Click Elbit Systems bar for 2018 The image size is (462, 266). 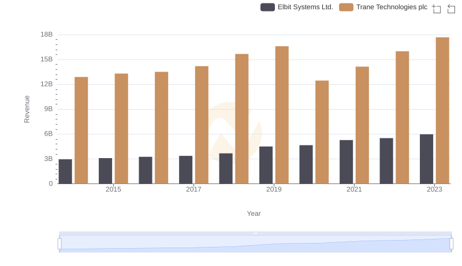tap(226, 168)
